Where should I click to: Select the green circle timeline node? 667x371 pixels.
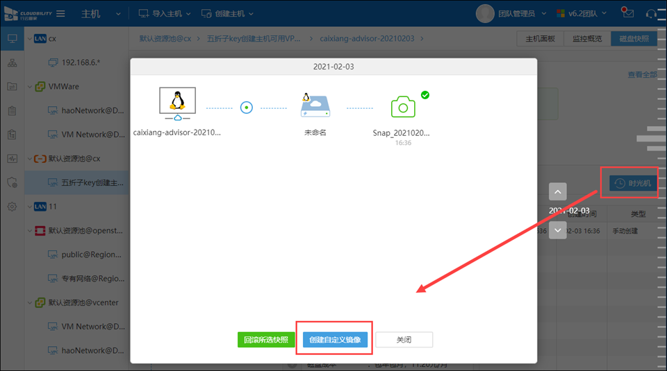(246, 107)
